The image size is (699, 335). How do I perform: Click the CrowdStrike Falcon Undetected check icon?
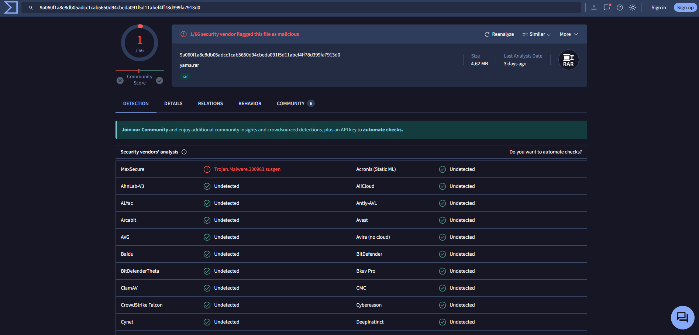tap(207, 305)
